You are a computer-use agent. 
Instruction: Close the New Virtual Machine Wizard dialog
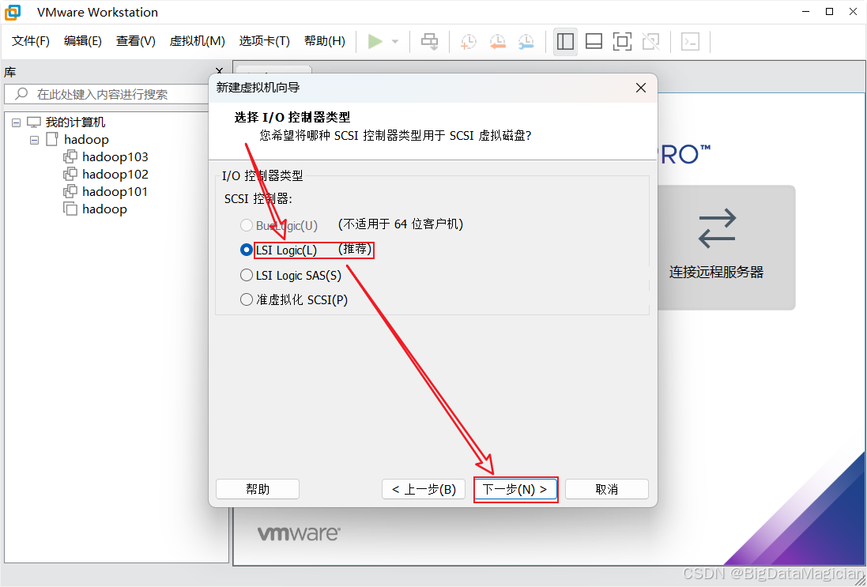641,88
